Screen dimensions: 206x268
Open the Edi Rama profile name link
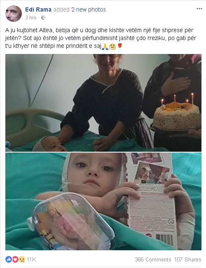tap(38, 9)
